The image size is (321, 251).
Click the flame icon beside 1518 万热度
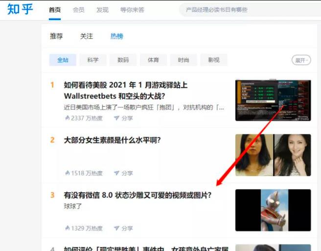coord(67,173)
